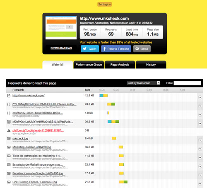
Task: Click the 884ms Load time value
Action: tap(132, 34)
